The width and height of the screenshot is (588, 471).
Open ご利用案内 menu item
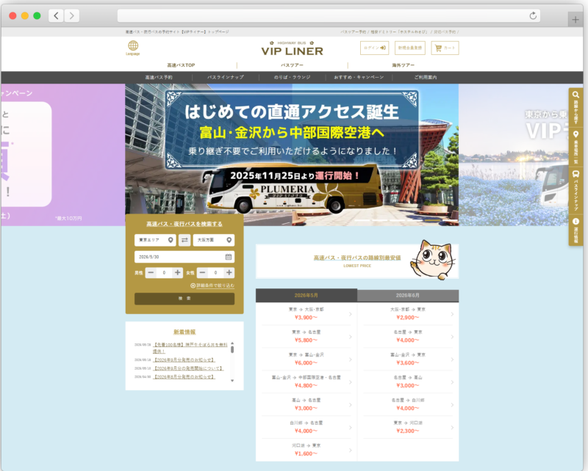pyautogui.click(x=426, y=77)
